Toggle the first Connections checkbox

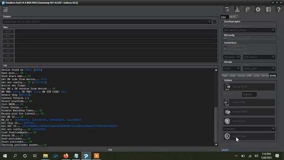coord(225,46)
